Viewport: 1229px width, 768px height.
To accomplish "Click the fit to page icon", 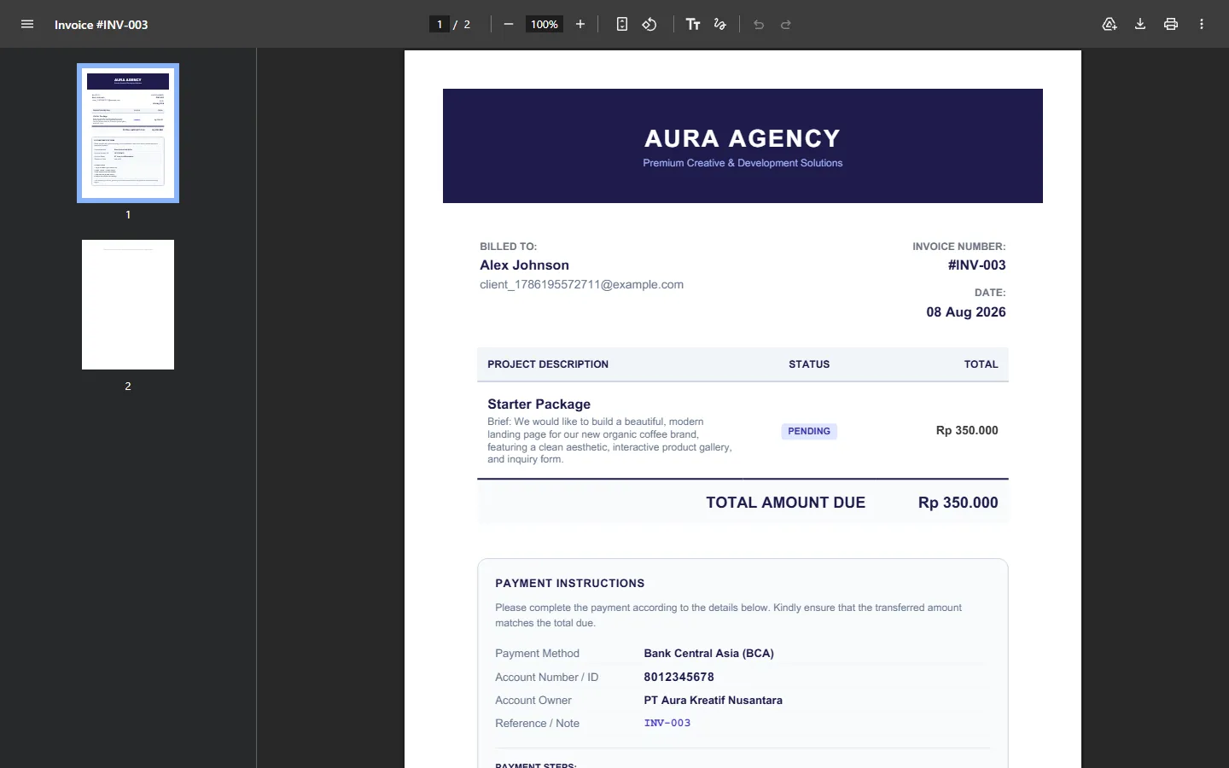I will [x=622, y=24].
